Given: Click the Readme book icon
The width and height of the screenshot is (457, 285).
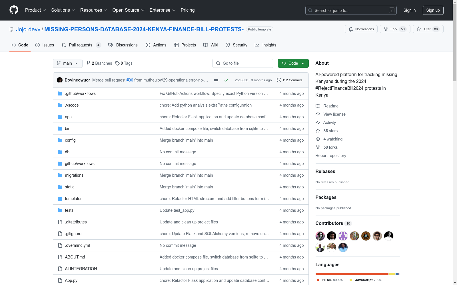Looking at the screenshot, I should pyautogui.click(x=318, y=106).
